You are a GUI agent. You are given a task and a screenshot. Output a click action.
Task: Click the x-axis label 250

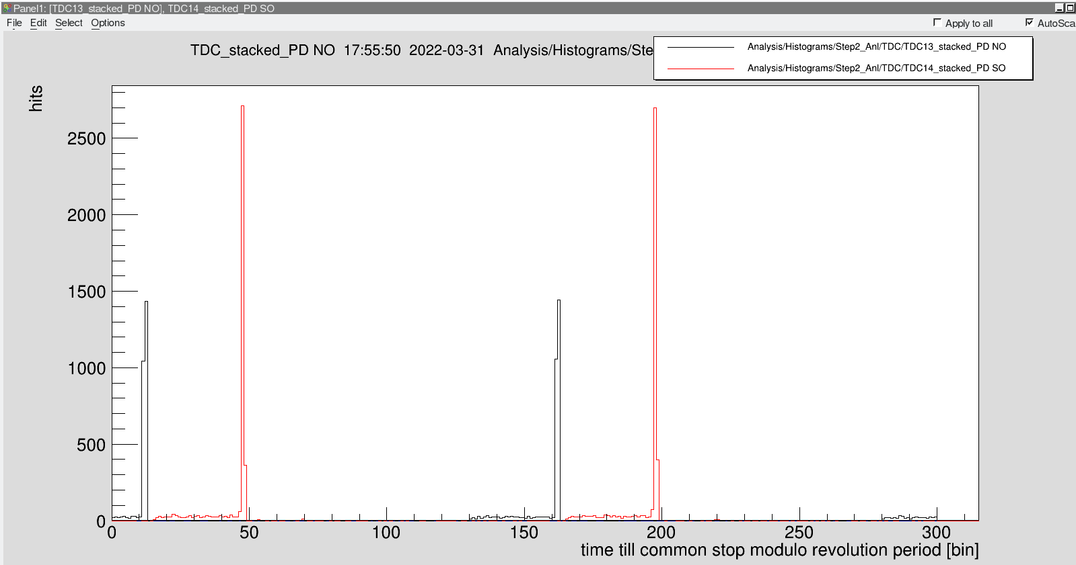799,533
